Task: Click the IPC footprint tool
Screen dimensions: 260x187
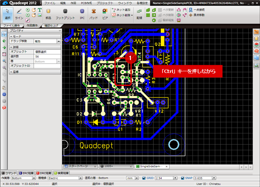Action: (x=82, y=14)
